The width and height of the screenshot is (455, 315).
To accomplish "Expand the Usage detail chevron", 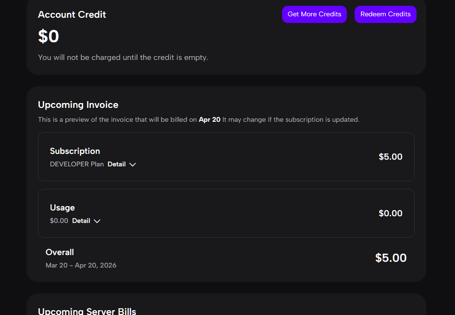I will [97, 221].
